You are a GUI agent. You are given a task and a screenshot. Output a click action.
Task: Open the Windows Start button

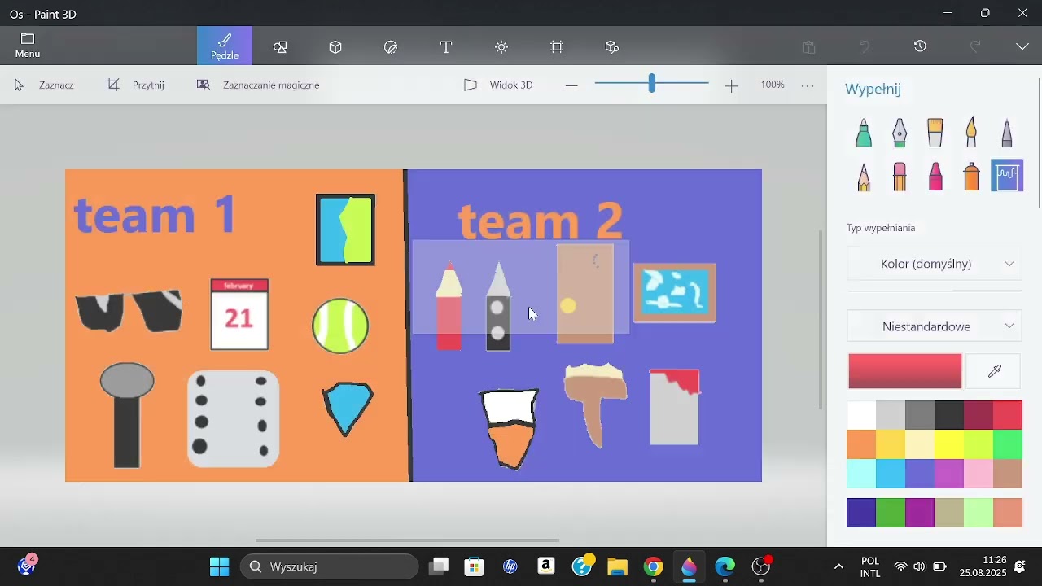click(x=220, y=566)
